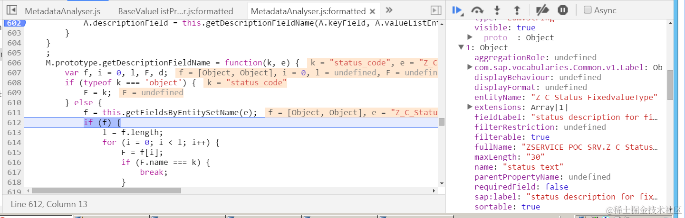Click the horizontal scrollbar left arrow
This screenshot has height=218, width=685.
coord(28,191)
